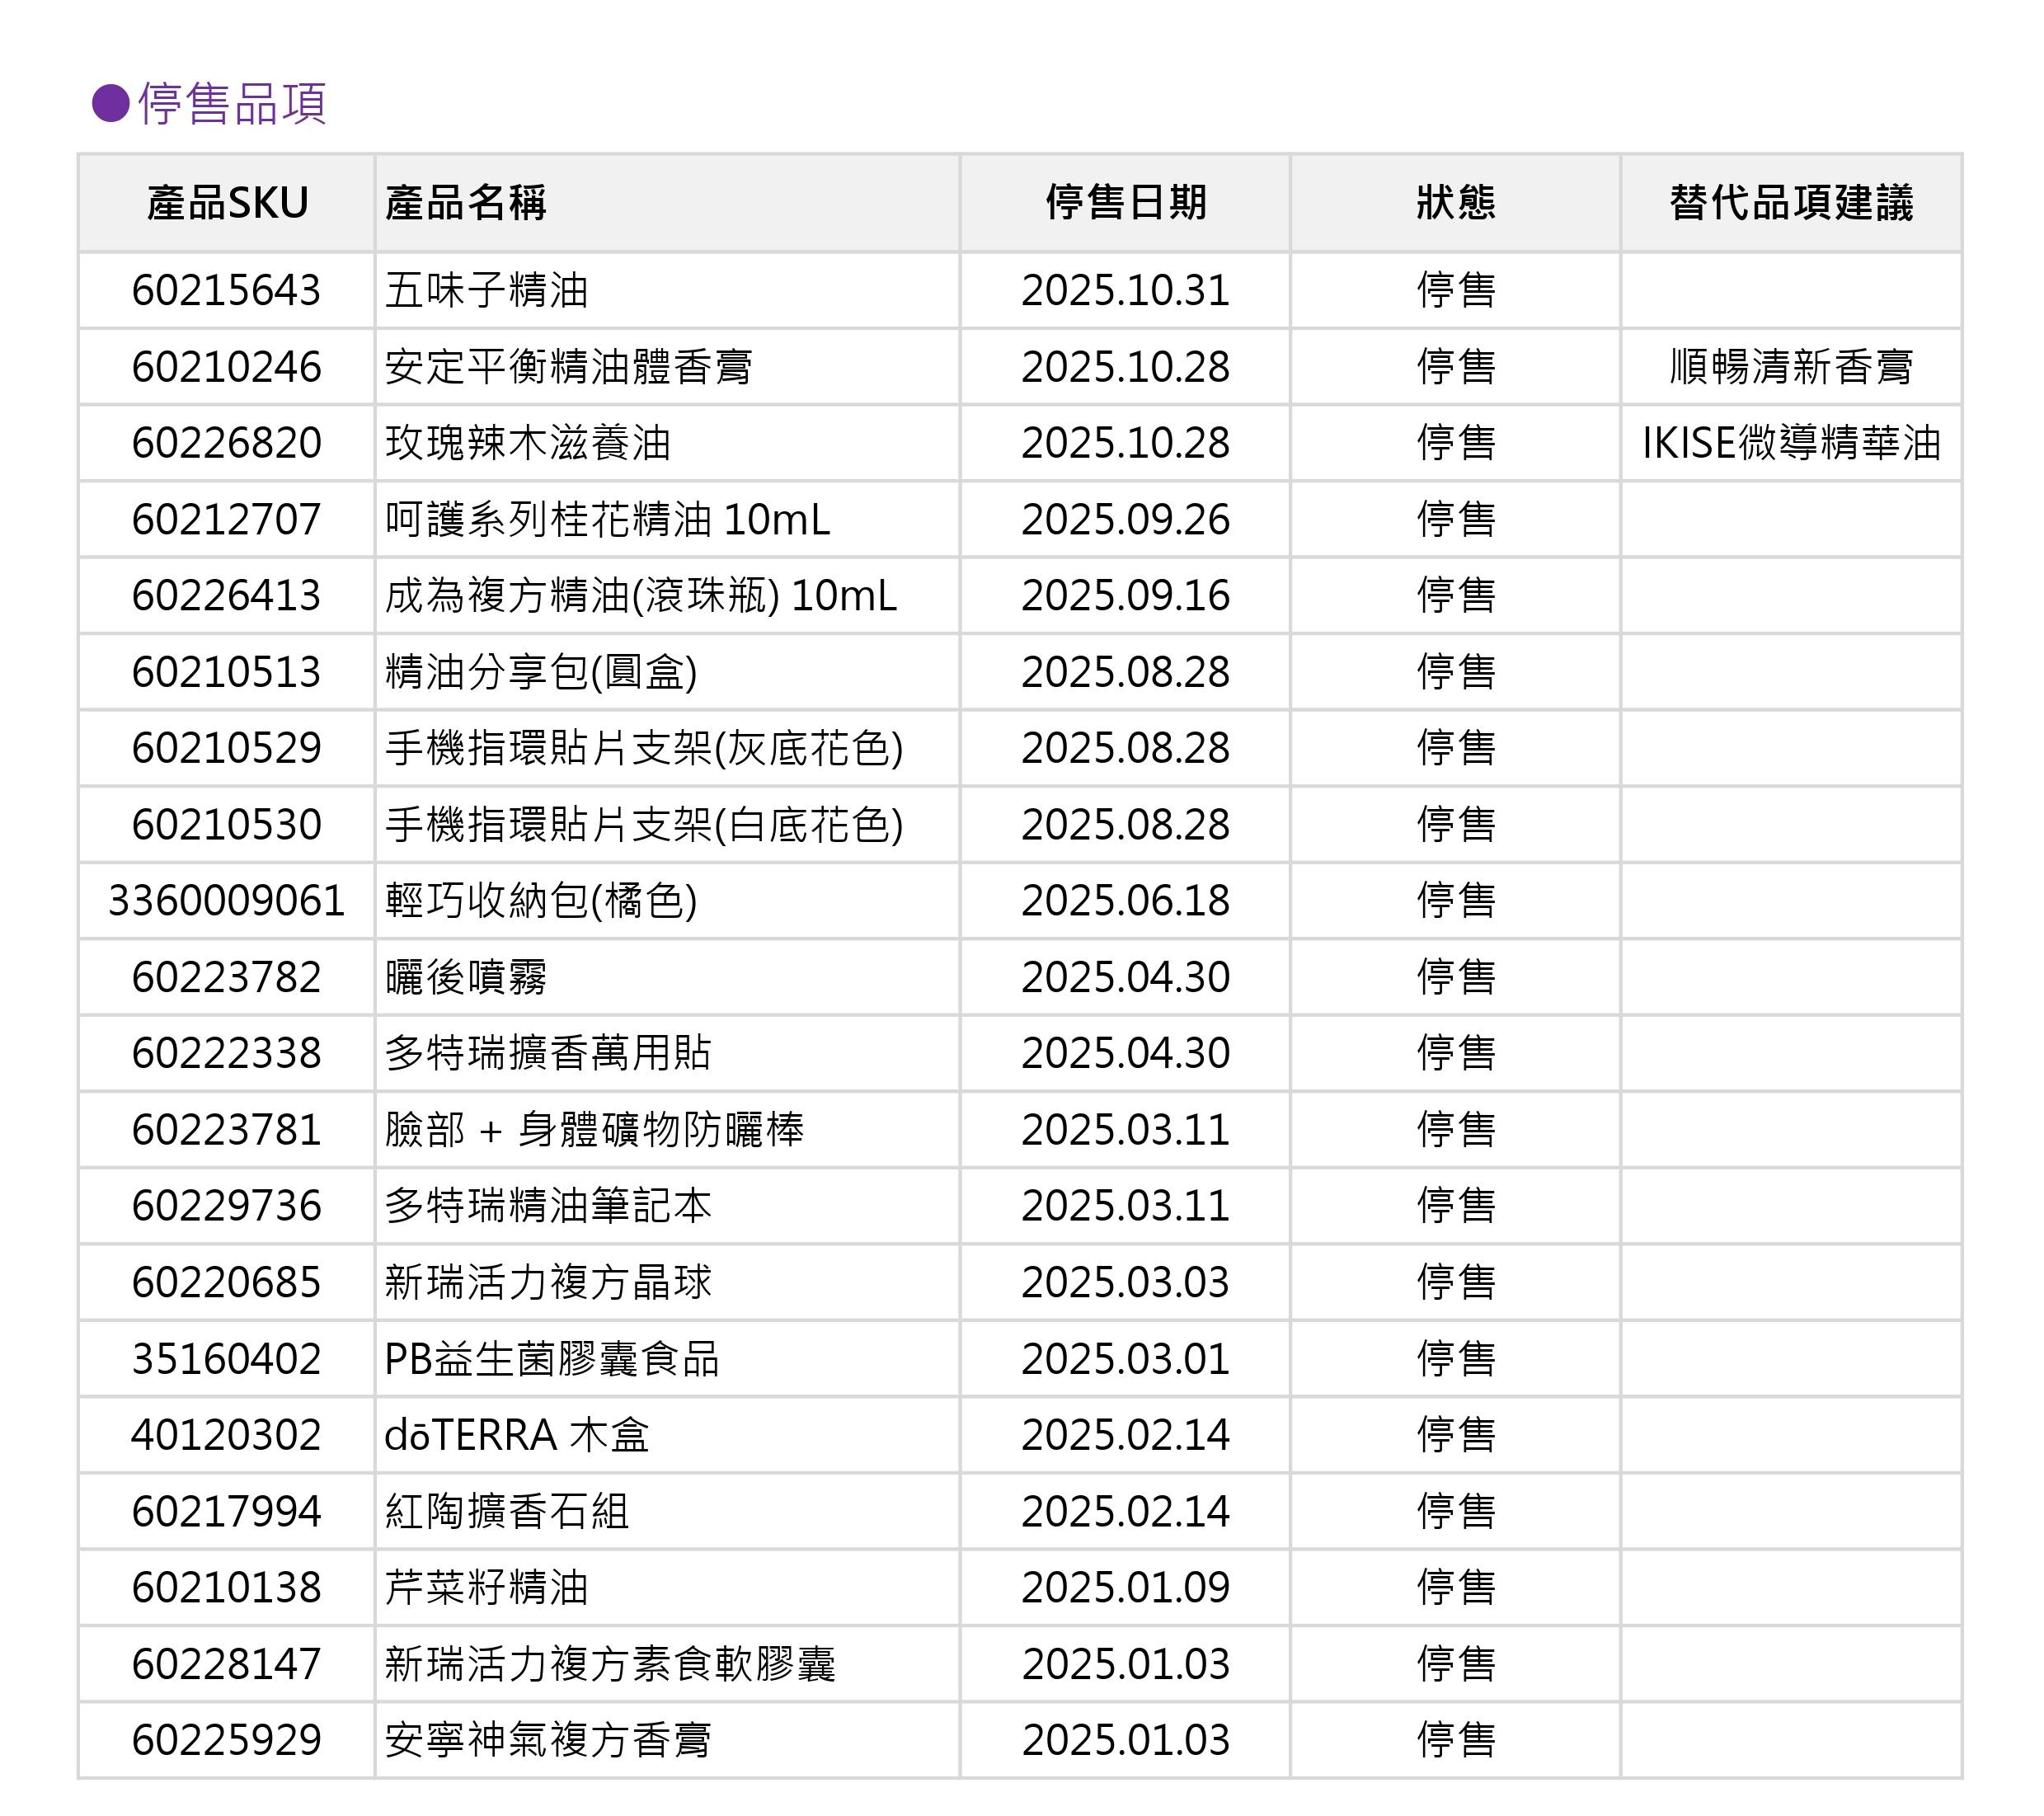The height and width of the screenshot is (1816, 2044).
Task: Click the 替代品項建議 column header
Action: (x=1790, y=203)
